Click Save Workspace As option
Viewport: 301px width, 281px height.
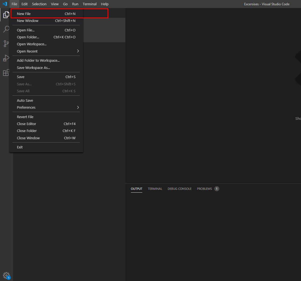point(33,68)
